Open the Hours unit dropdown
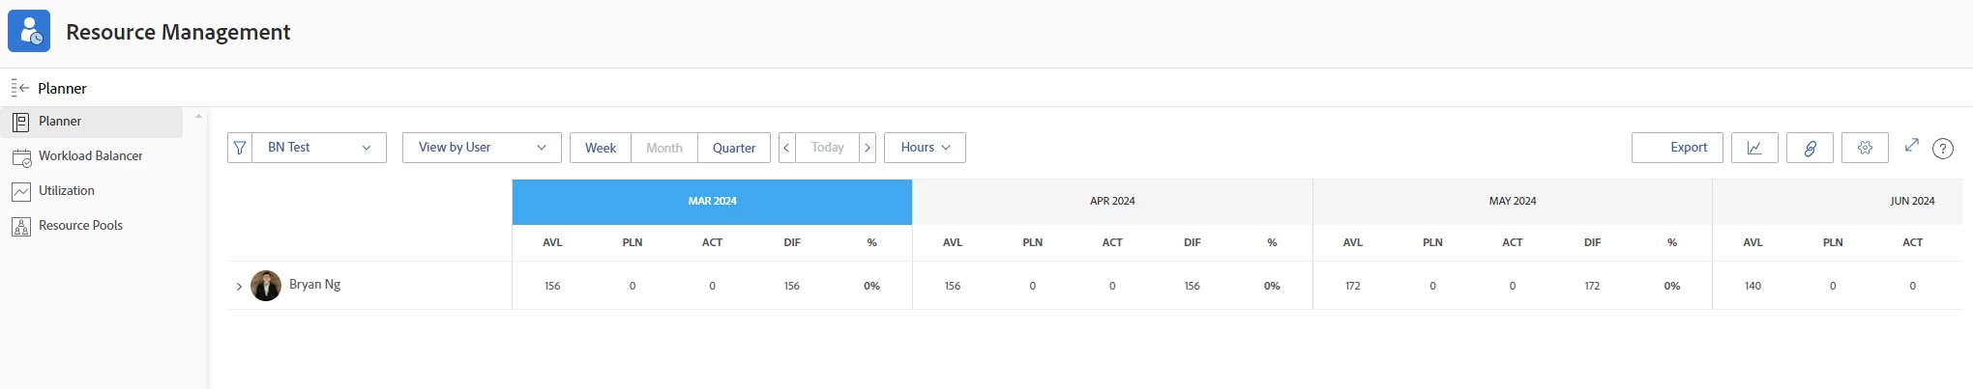 tap(925, 148)
